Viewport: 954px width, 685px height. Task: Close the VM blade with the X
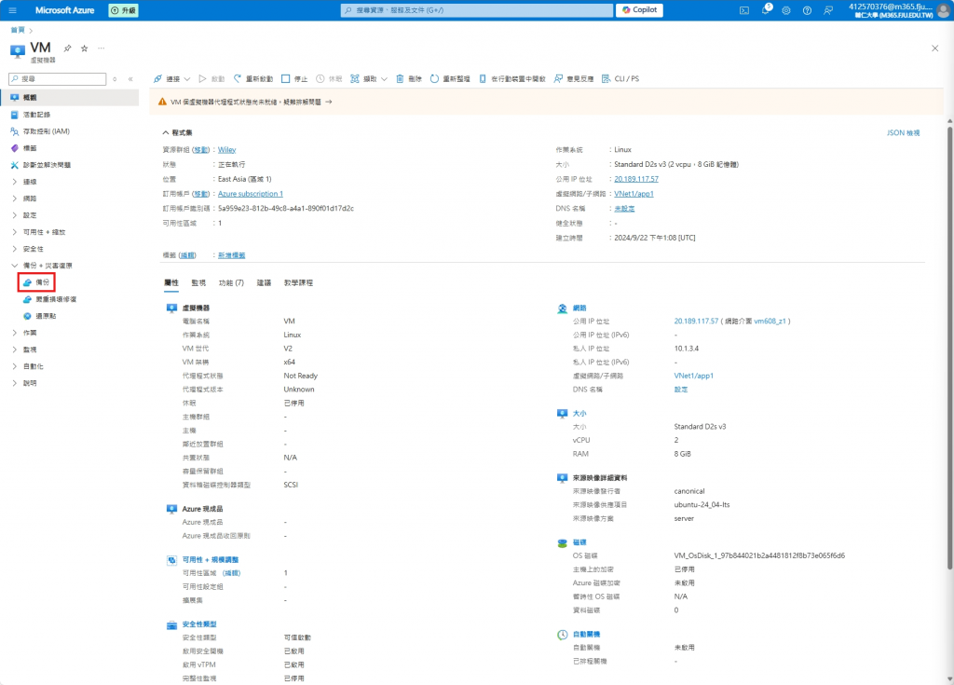(x=935, y=48)
